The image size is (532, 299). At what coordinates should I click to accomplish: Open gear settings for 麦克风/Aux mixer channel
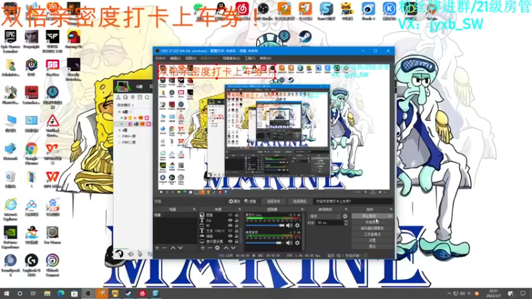pyautogui.click(x=297, y=225)
